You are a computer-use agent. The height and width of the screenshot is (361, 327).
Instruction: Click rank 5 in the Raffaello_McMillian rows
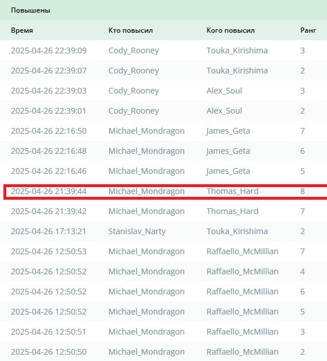[302, 312]
